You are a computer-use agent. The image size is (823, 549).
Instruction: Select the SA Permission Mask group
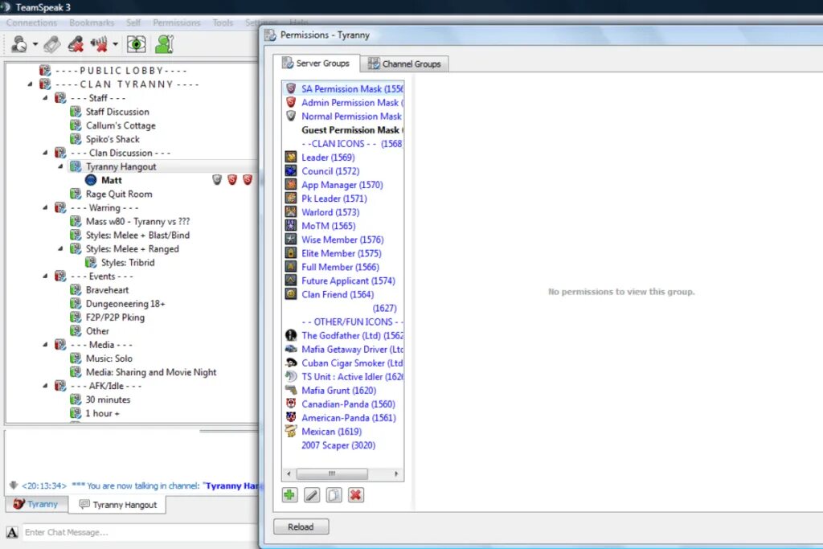click(x=343, y=88)
